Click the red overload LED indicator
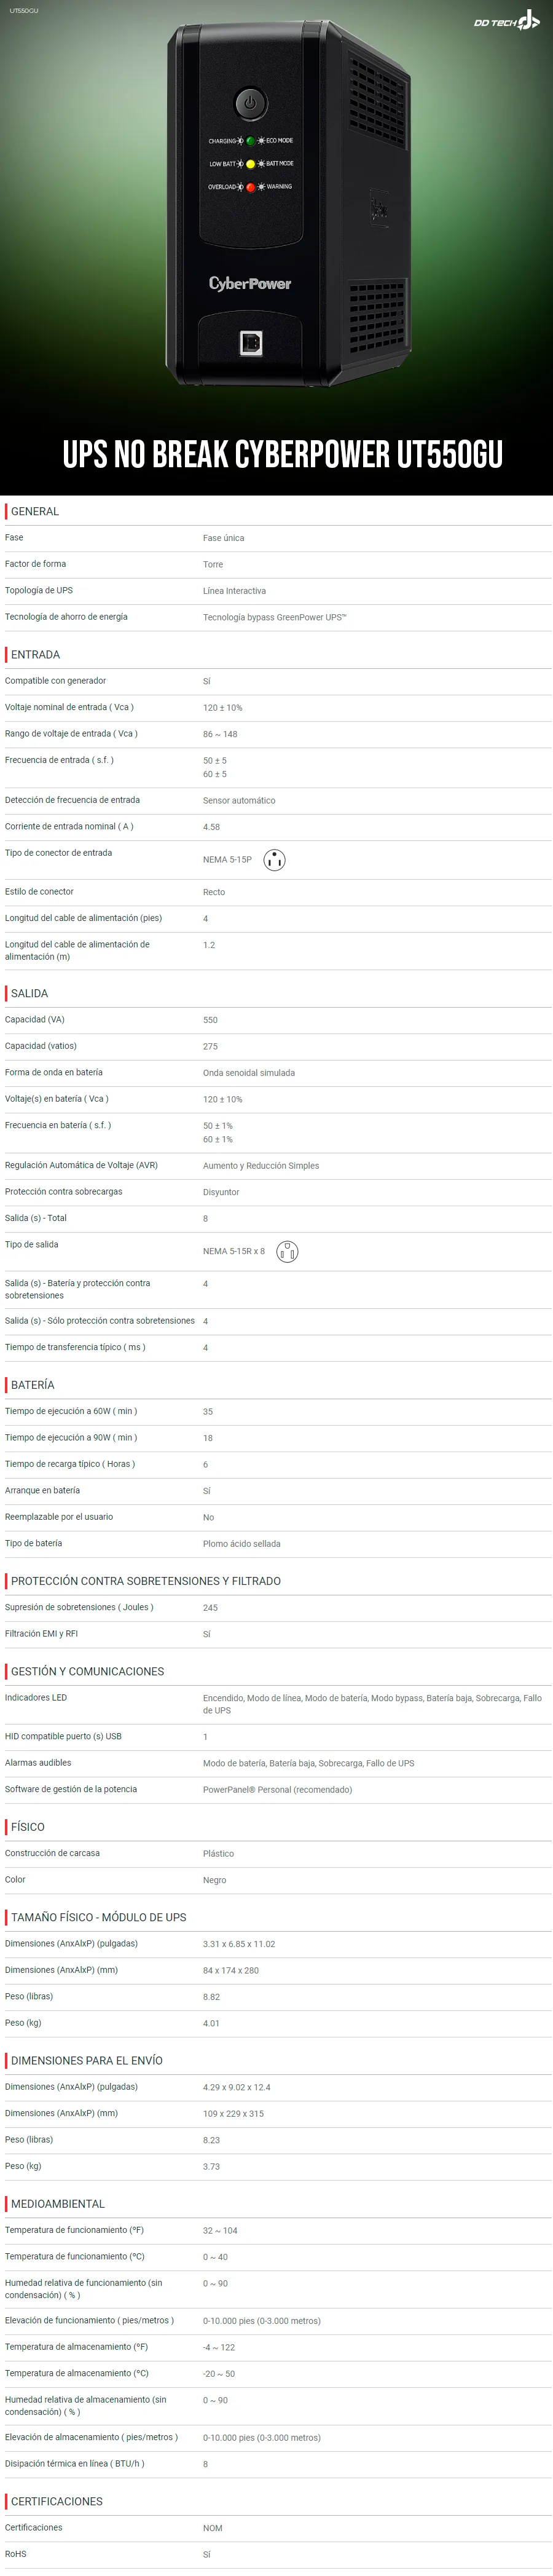 [x=250, y=187]
